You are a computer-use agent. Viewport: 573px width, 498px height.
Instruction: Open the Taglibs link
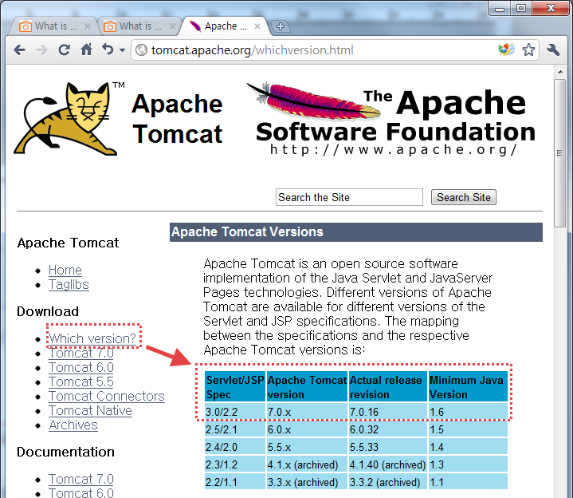click(x=69, y=285)
